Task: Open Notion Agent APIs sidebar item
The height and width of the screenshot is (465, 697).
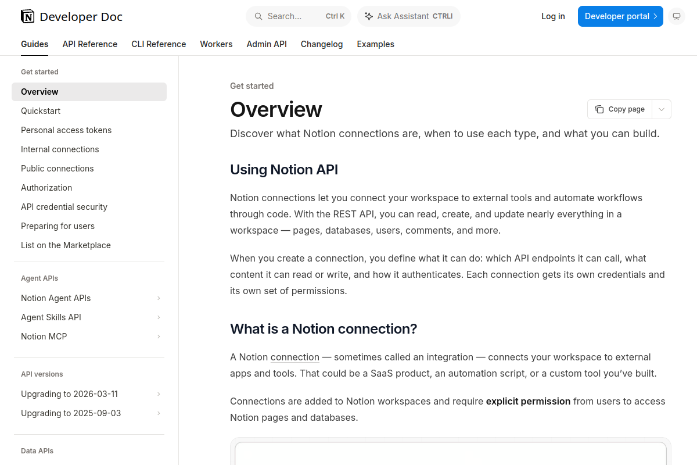Action: [x=89, y=298]
